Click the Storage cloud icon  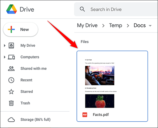pyautogui.click(x=11, y=120)
